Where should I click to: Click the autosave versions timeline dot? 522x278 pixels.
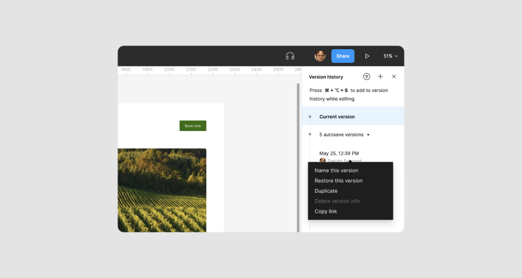[310, 135]
